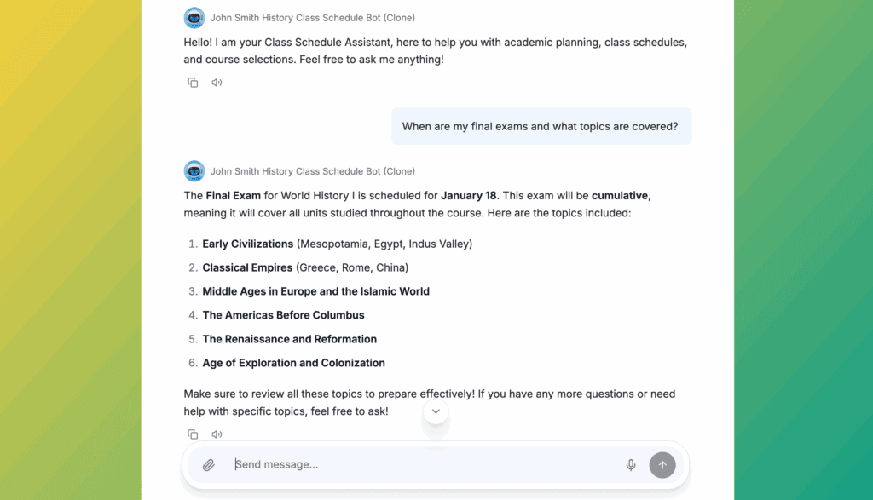The height and width of the screenshot is (500, 873).
Task: Focus the Send message input field
Action: point(423,464)
